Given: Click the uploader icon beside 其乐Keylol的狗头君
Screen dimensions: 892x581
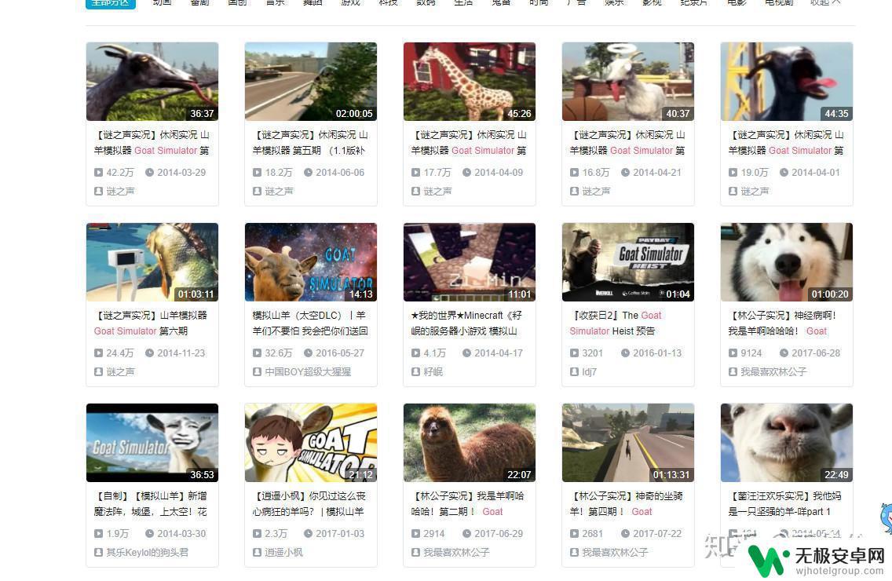Looking at the screenshot, I should pos(98,553).
